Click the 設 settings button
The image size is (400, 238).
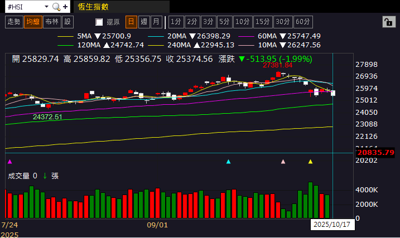click(68, 22)
